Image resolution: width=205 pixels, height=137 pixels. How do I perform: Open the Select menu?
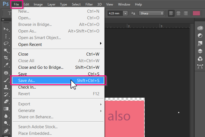coord(76,4)
